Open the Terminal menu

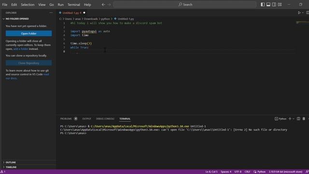[x=74, y=4]
